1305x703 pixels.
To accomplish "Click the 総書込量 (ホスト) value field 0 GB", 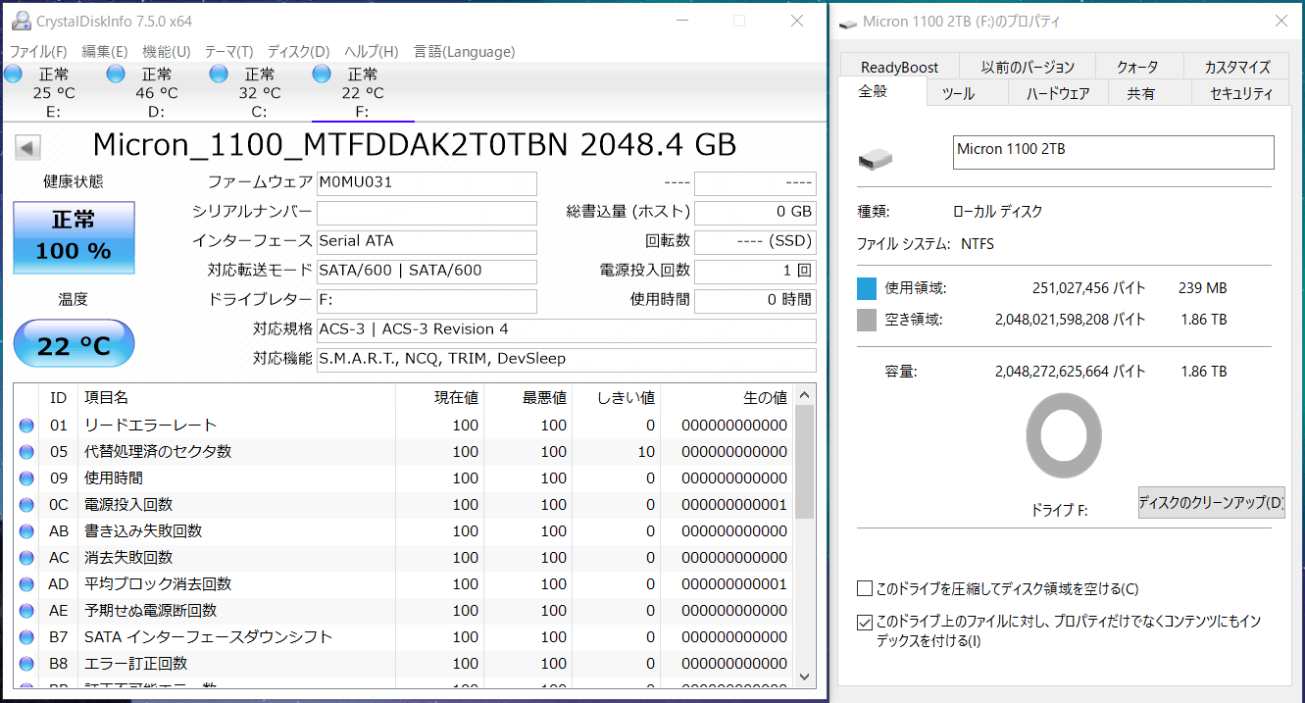I will (755, 213).
